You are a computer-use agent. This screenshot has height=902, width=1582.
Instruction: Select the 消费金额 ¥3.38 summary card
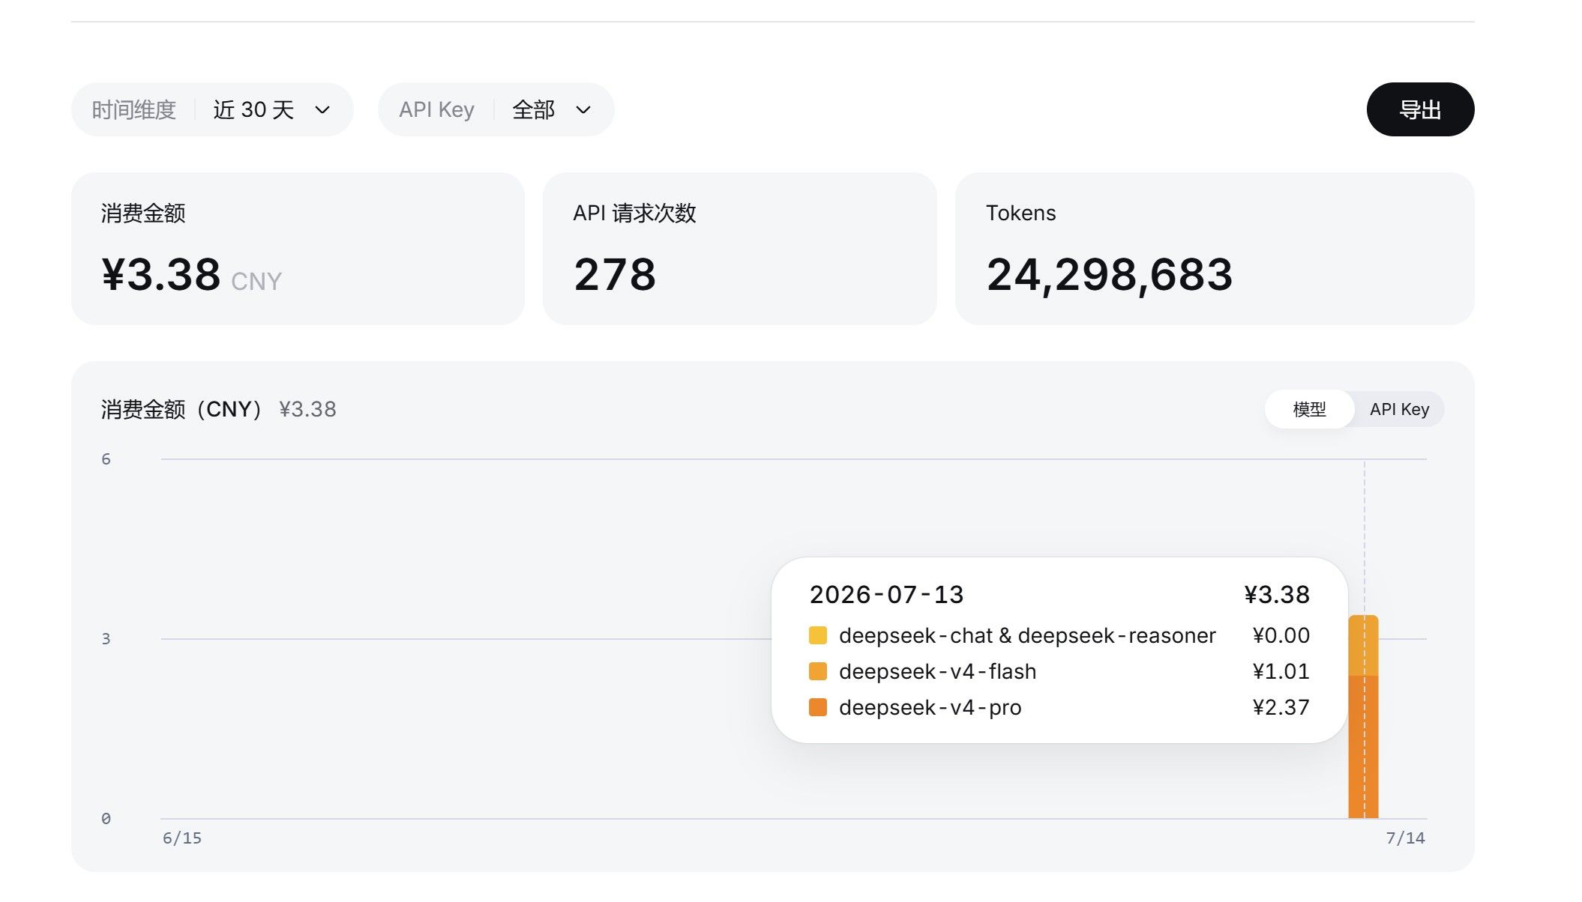click(x=298, y=249)
